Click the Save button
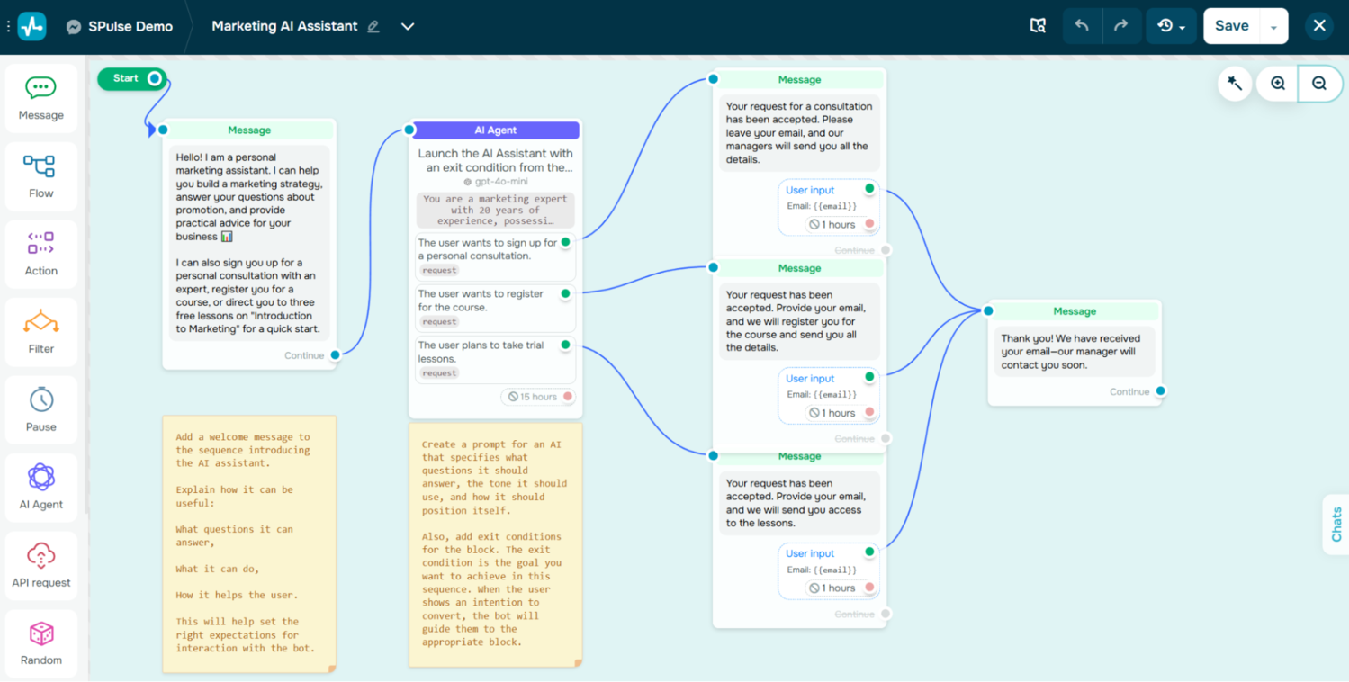 coord(1231,25)
